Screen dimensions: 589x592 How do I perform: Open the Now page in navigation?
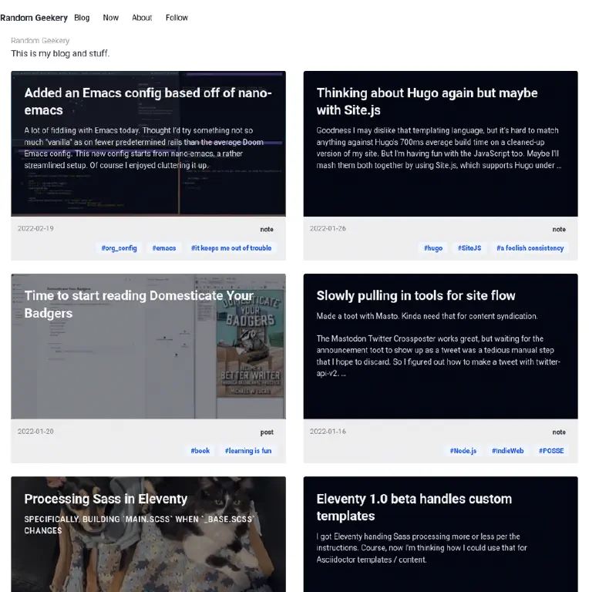coord(110,18)
